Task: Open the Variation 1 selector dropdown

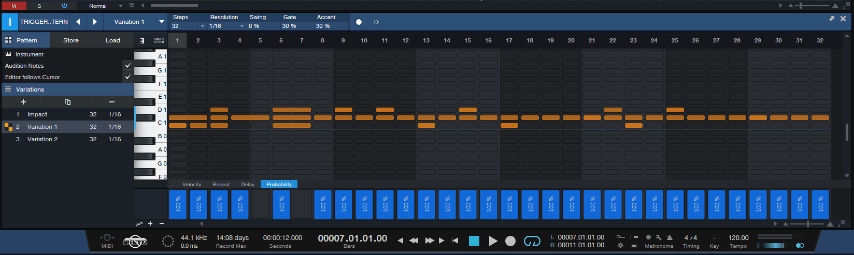Action: click(x=161, y=22)
